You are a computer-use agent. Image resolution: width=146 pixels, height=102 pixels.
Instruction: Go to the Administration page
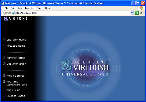16,58
